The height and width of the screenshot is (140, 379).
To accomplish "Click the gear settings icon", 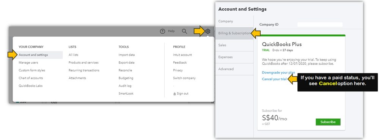I will click(208, 31).
